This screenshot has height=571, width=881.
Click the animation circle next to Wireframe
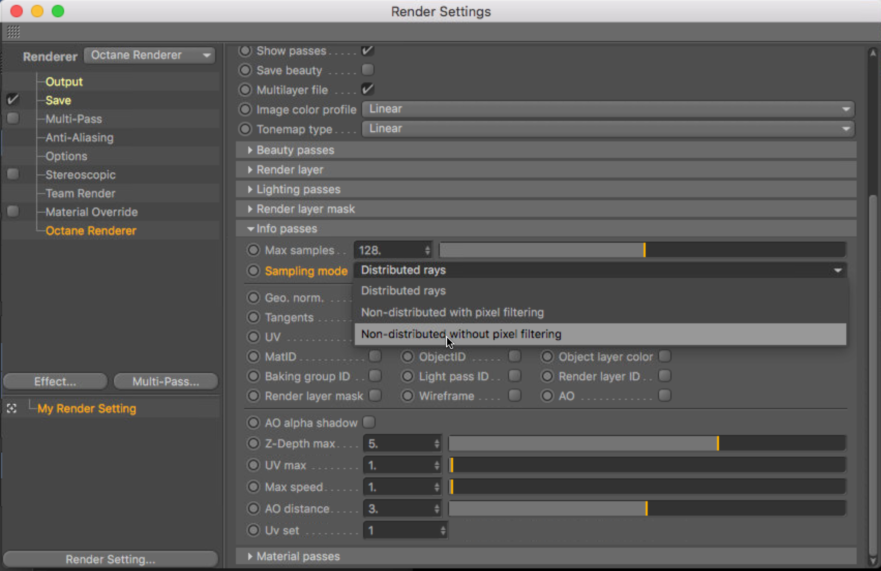click(x=407, y=396)
